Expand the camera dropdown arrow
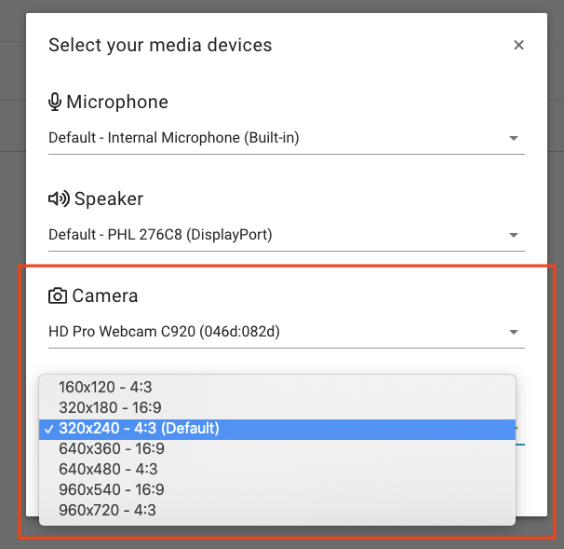This screenshot has width=564, height=549. 514,332
